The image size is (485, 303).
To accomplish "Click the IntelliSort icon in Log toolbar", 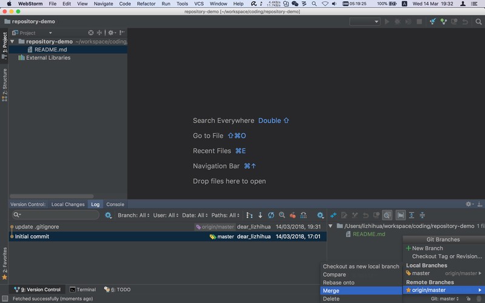I will click(249, 215).
